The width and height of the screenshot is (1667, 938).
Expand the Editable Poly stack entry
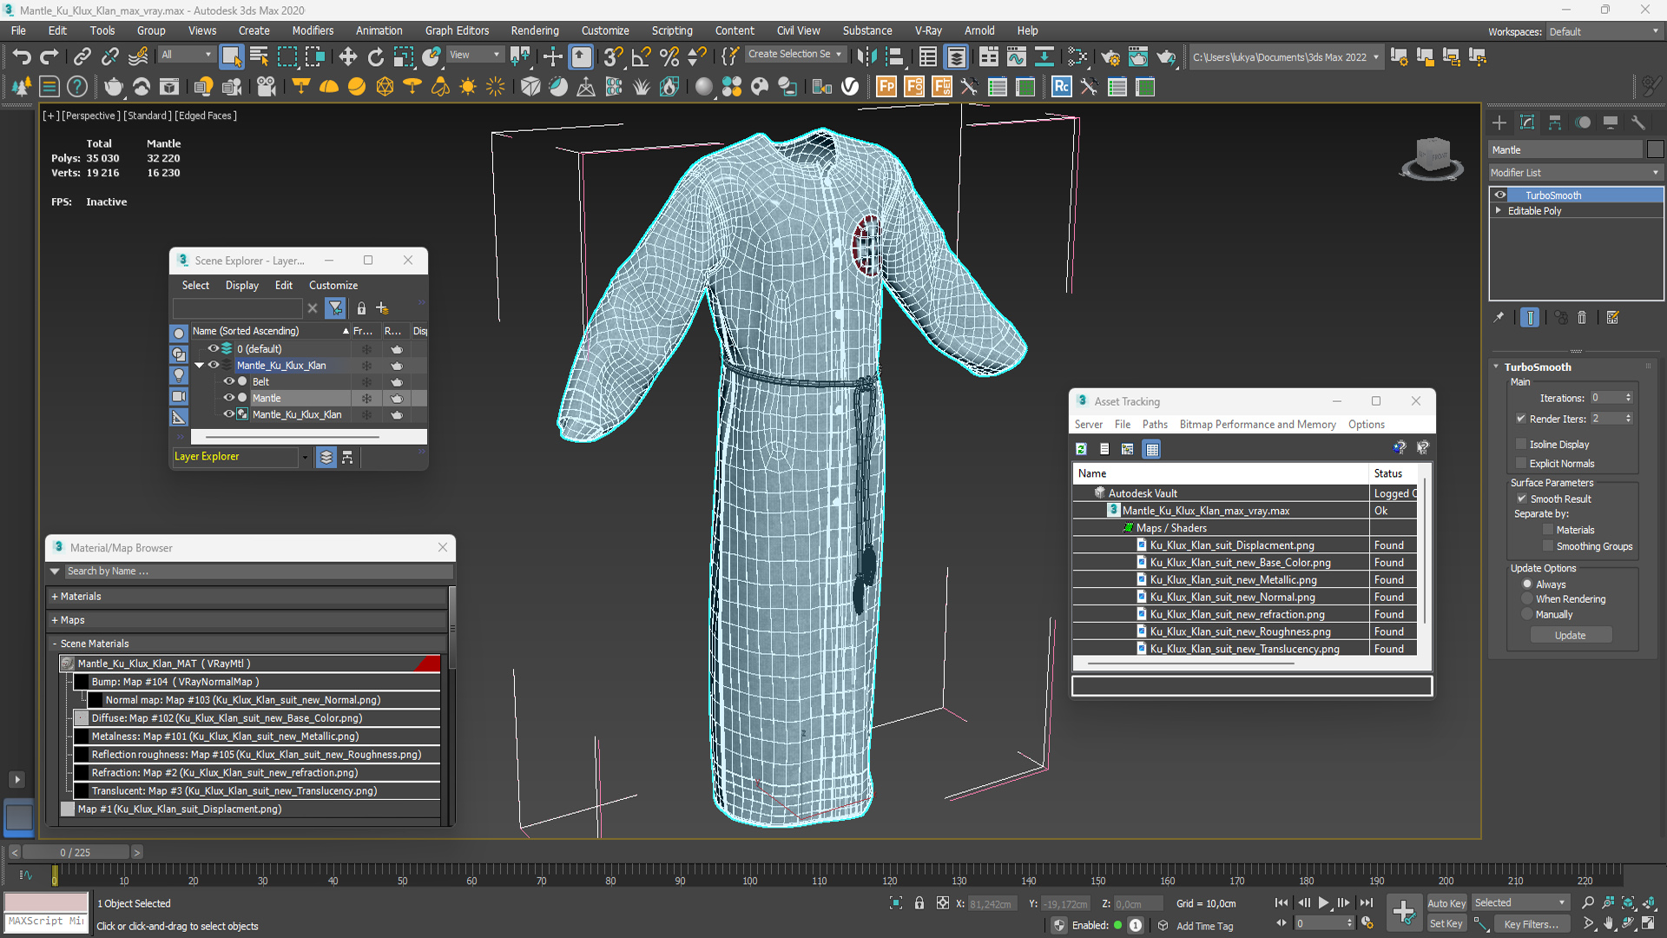coord(1499,211)
